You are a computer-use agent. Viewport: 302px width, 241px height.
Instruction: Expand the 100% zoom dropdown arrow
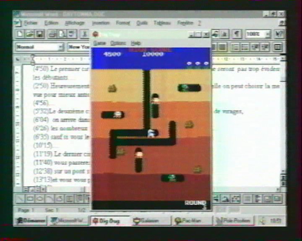[x=268, y=34]
